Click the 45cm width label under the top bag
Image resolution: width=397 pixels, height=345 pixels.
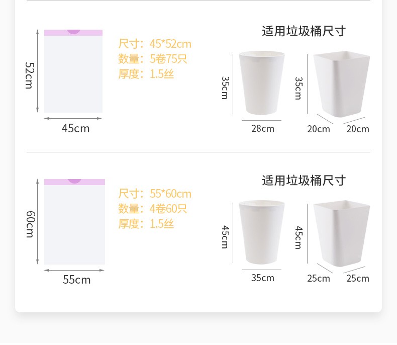(76, 128)
